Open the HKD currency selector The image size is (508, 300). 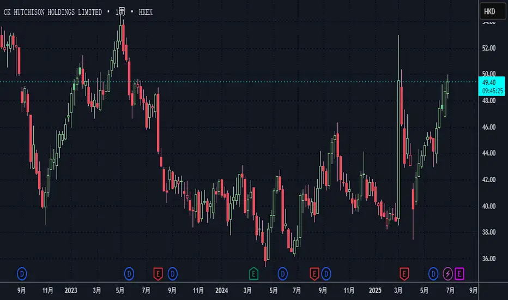pyautogui.click(x=492, y=11)
